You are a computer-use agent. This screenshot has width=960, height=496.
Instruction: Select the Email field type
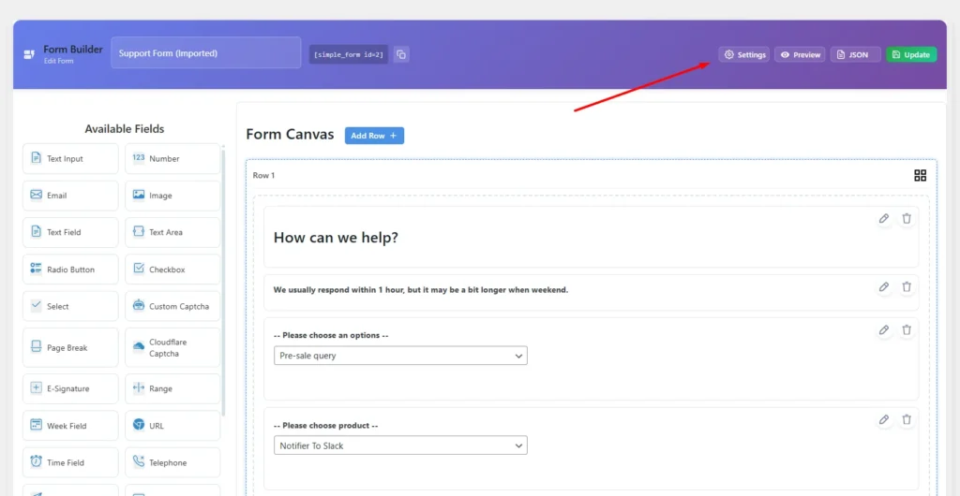click(70, 196)
